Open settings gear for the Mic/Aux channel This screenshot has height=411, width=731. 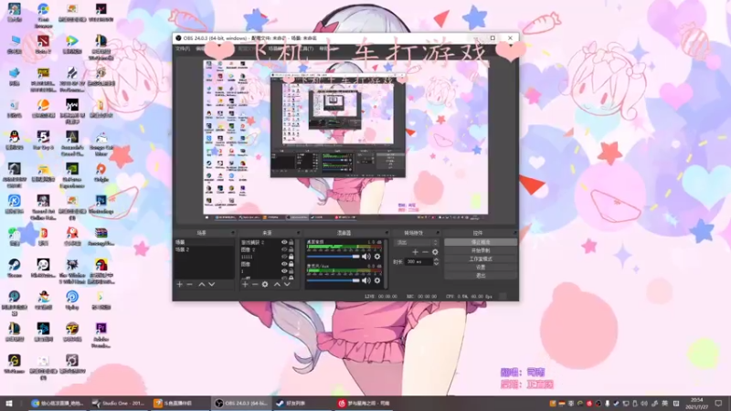[x=377, y=280]
